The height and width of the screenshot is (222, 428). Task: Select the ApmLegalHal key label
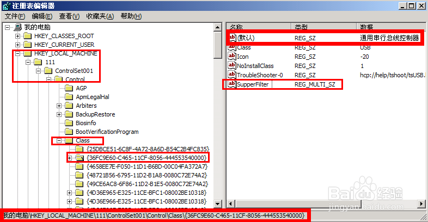tap(93, 97)
